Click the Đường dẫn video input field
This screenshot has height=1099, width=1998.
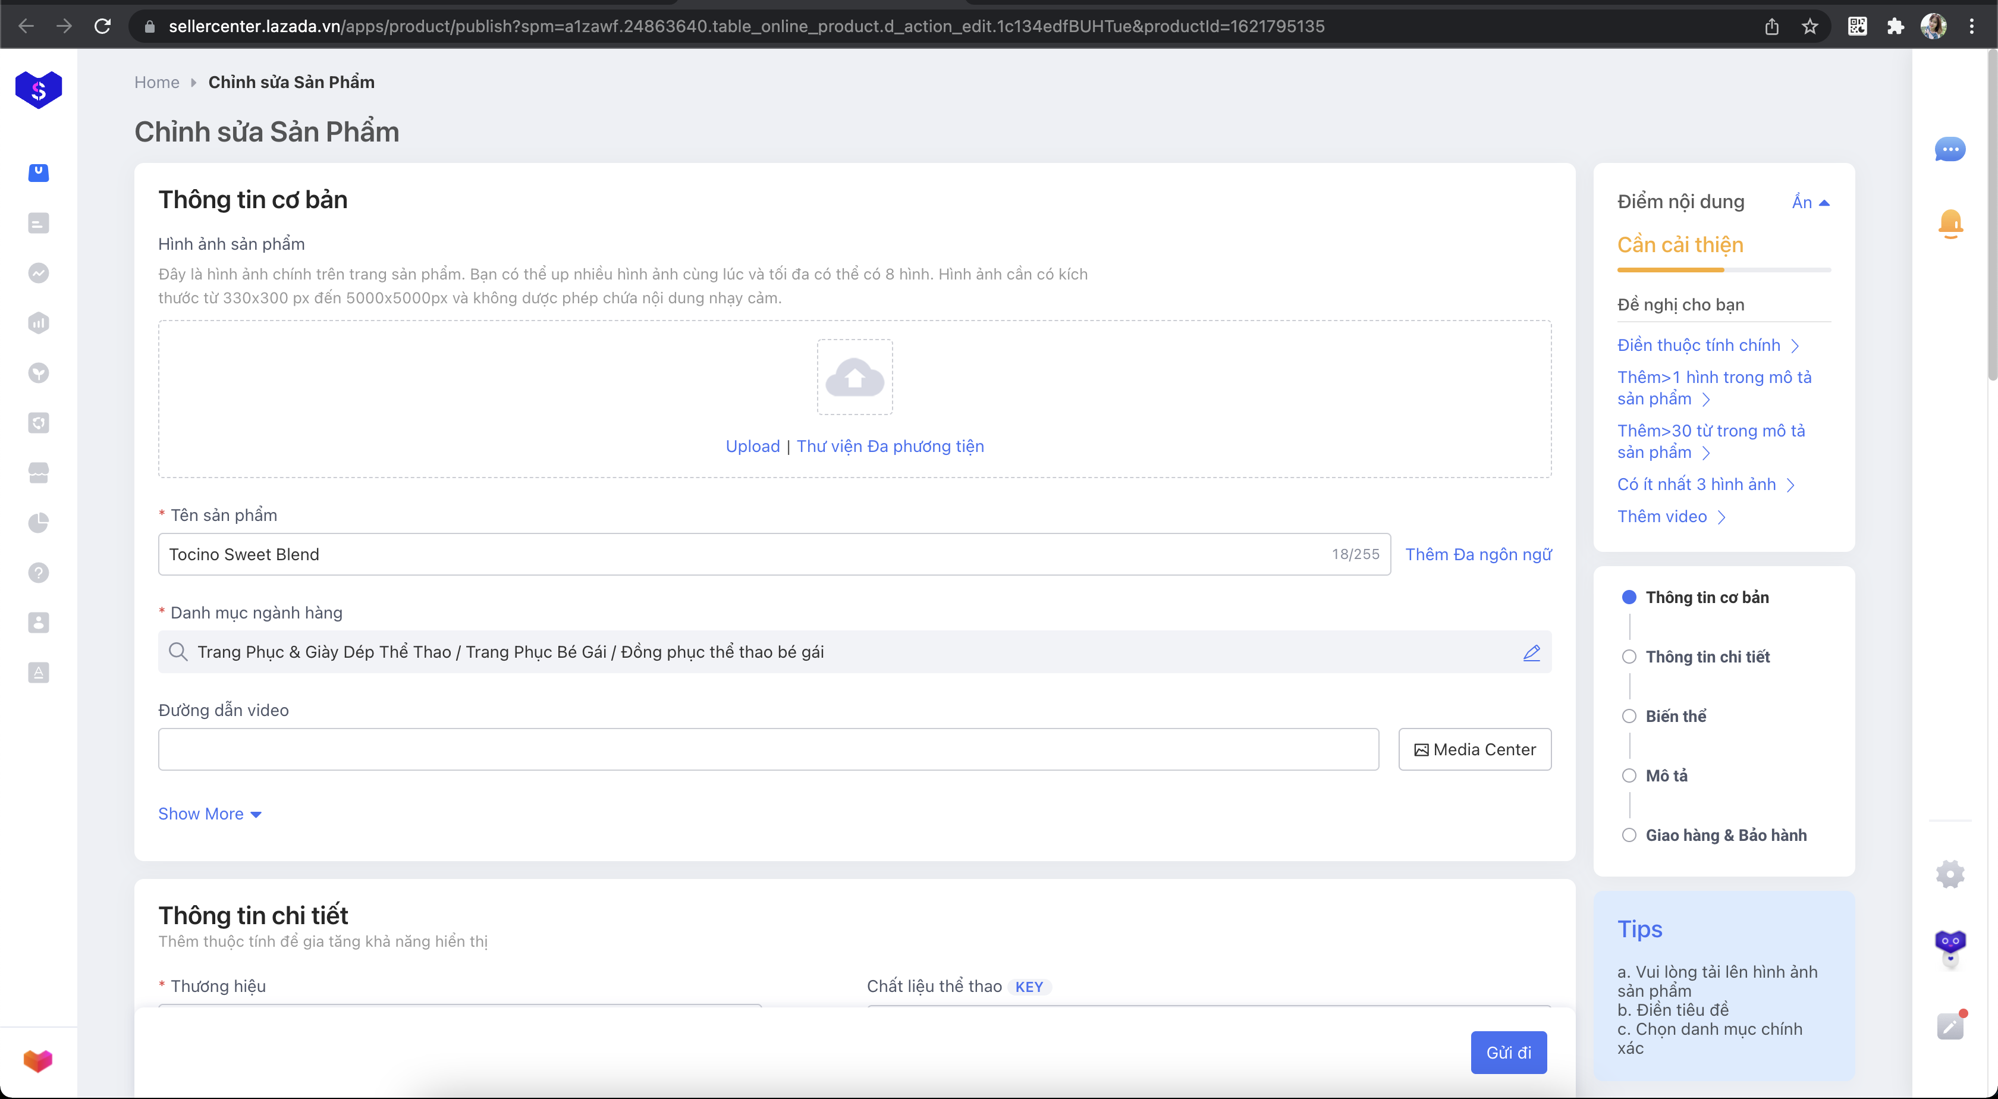768,749
